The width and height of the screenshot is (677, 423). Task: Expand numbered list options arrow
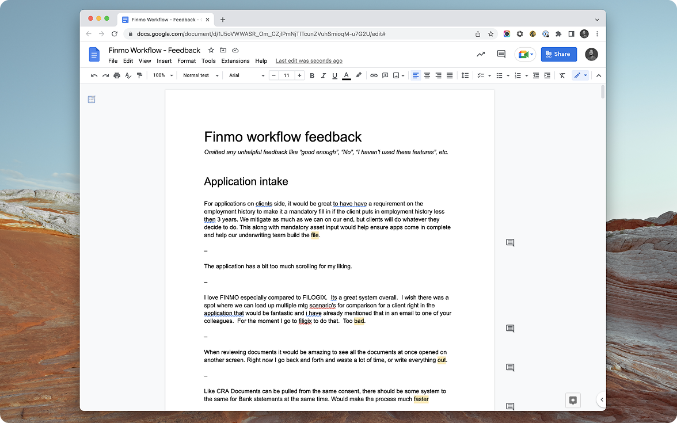pyautogui.click(x=527, y=75)
